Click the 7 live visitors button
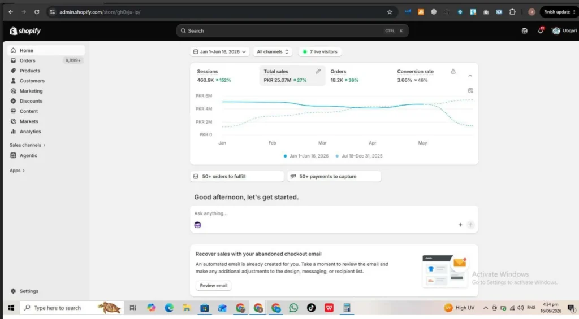 tap(320, 51)
